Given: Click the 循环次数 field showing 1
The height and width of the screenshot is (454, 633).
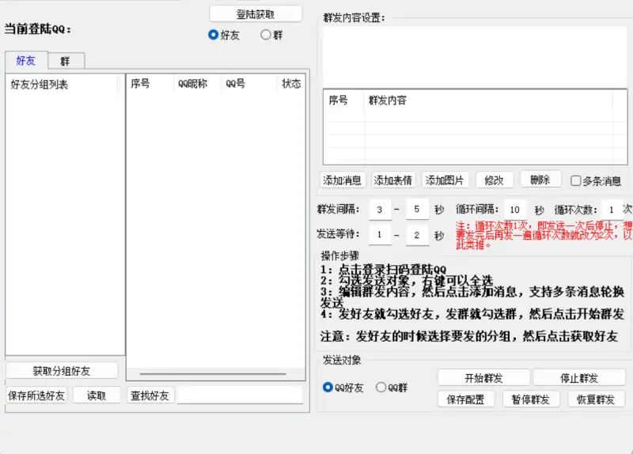Looking at the screenshot, I should pos(612,209).
